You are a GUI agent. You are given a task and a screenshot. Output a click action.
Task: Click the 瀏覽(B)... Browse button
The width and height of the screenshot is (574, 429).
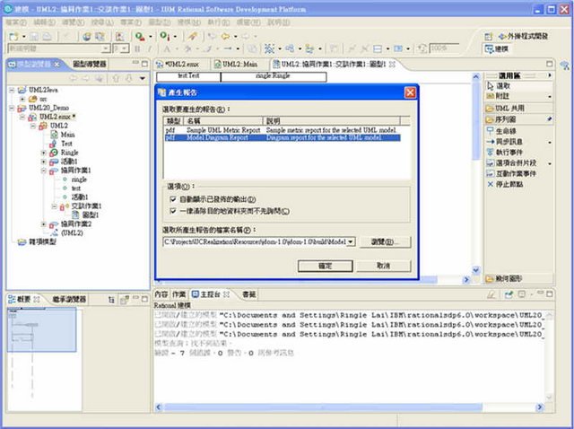(385, 241)
